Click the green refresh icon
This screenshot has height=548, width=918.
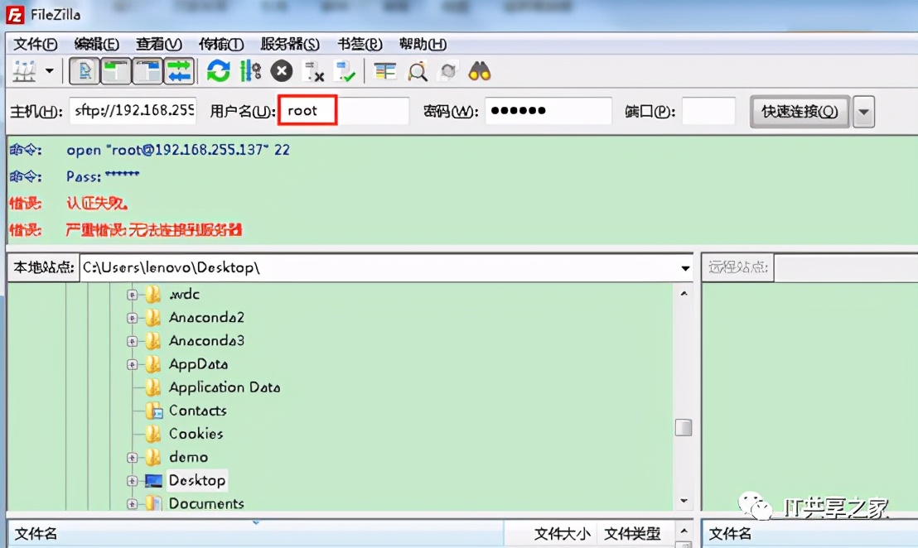coord(219,71)
